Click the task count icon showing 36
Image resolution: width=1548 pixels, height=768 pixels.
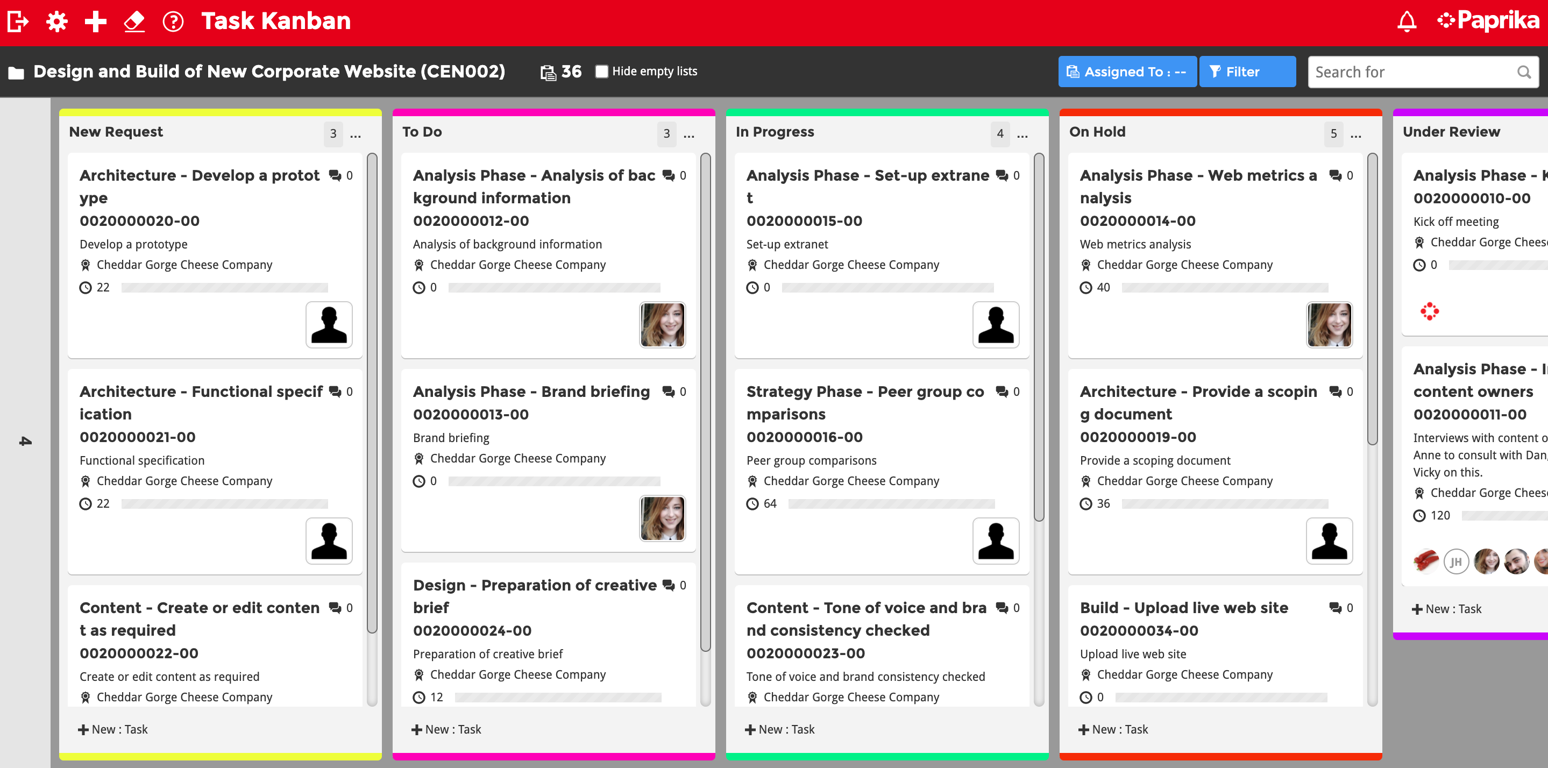coord(548,72)
